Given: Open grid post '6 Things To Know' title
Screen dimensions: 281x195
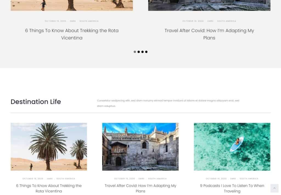Looking at the screenshot, I should [x=49, y=188].
